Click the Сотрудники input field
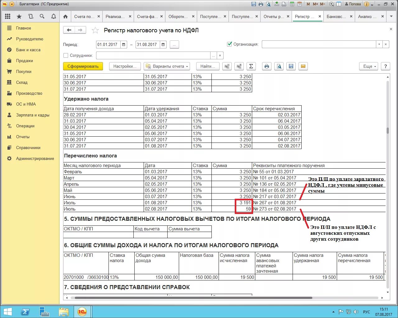The image size is (398, 318). point(153,56)
